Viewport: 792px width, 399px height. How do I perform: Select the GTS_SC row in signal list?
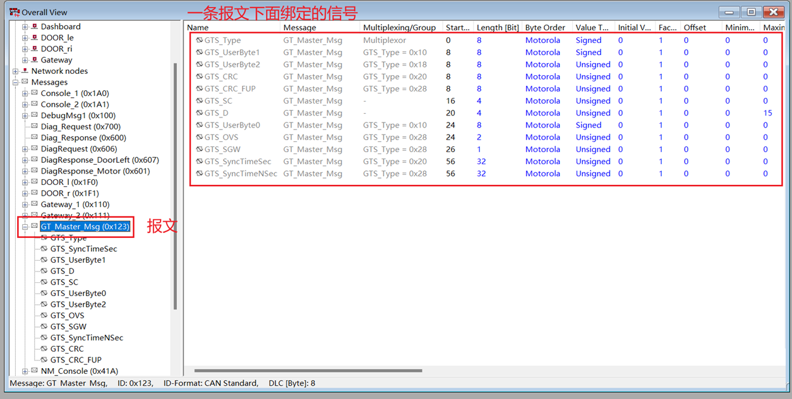(x=219, y=101)
